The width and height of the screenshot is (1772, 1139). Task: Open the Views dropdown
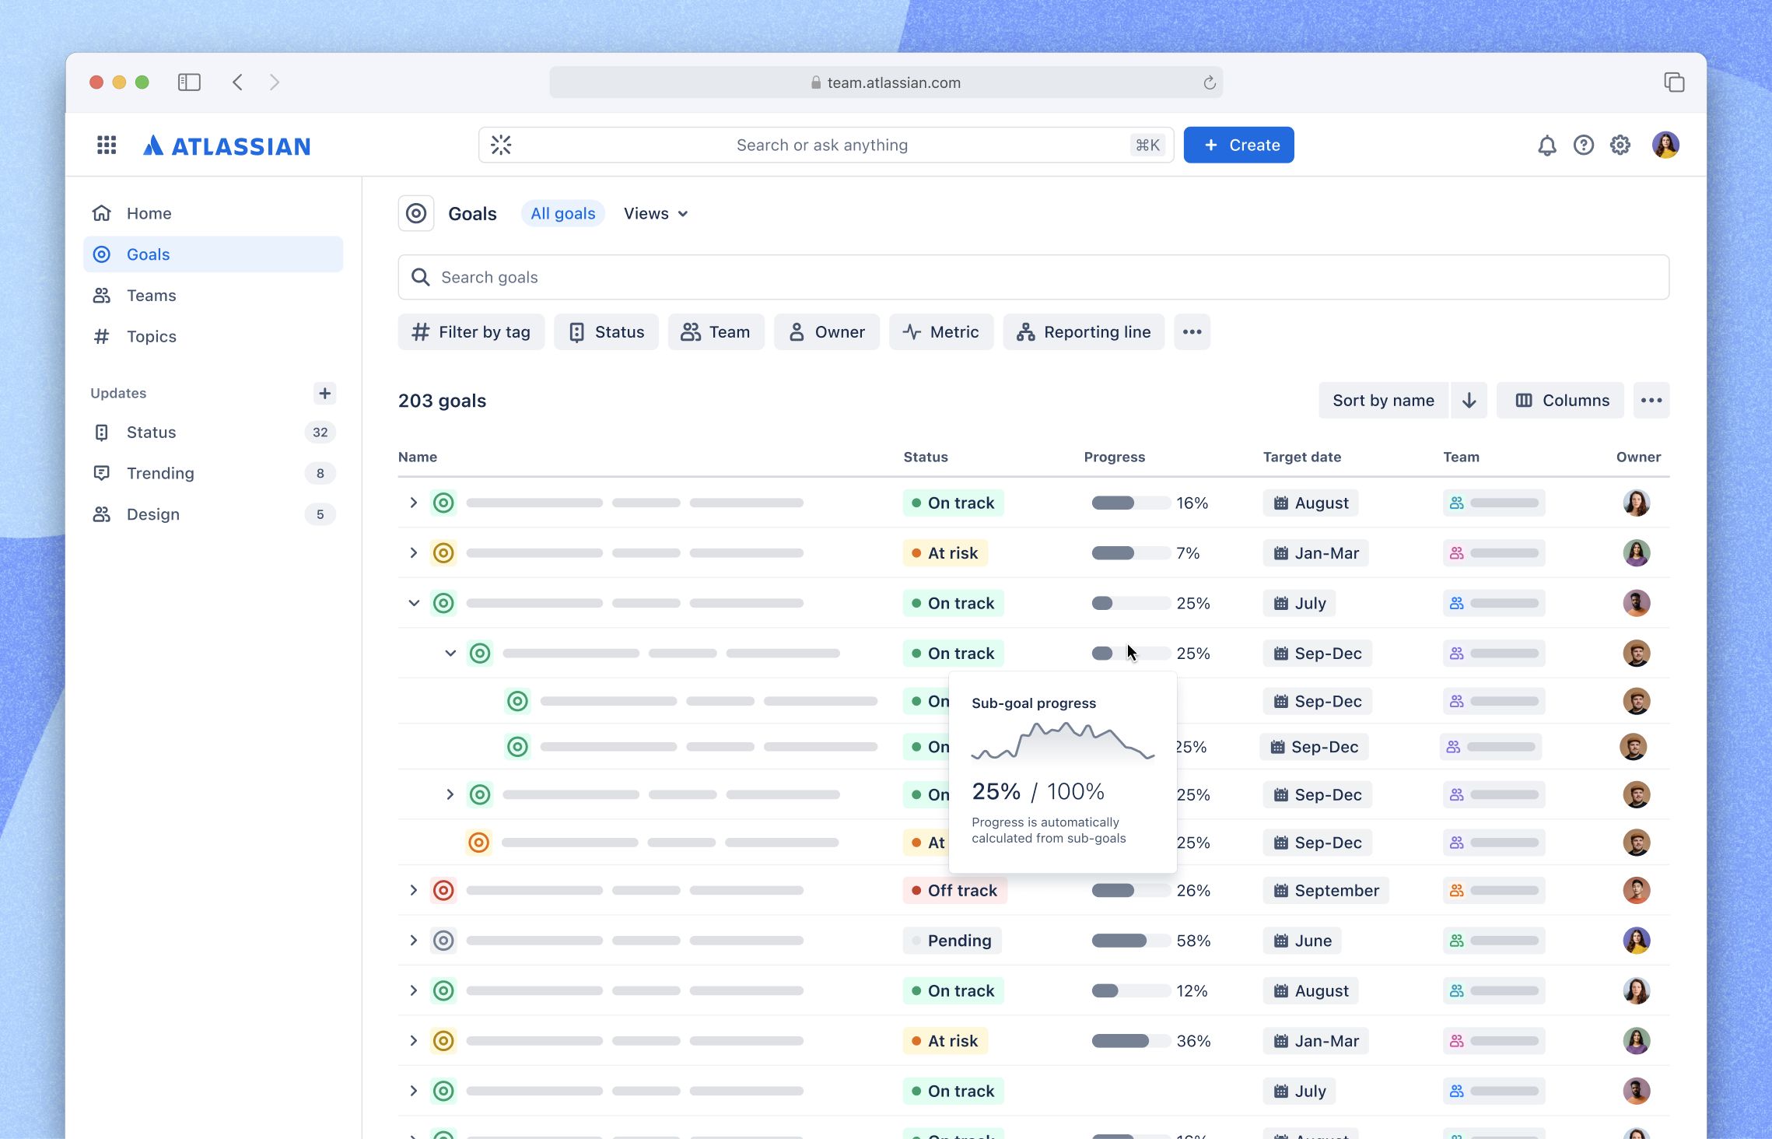pos(655,213)
